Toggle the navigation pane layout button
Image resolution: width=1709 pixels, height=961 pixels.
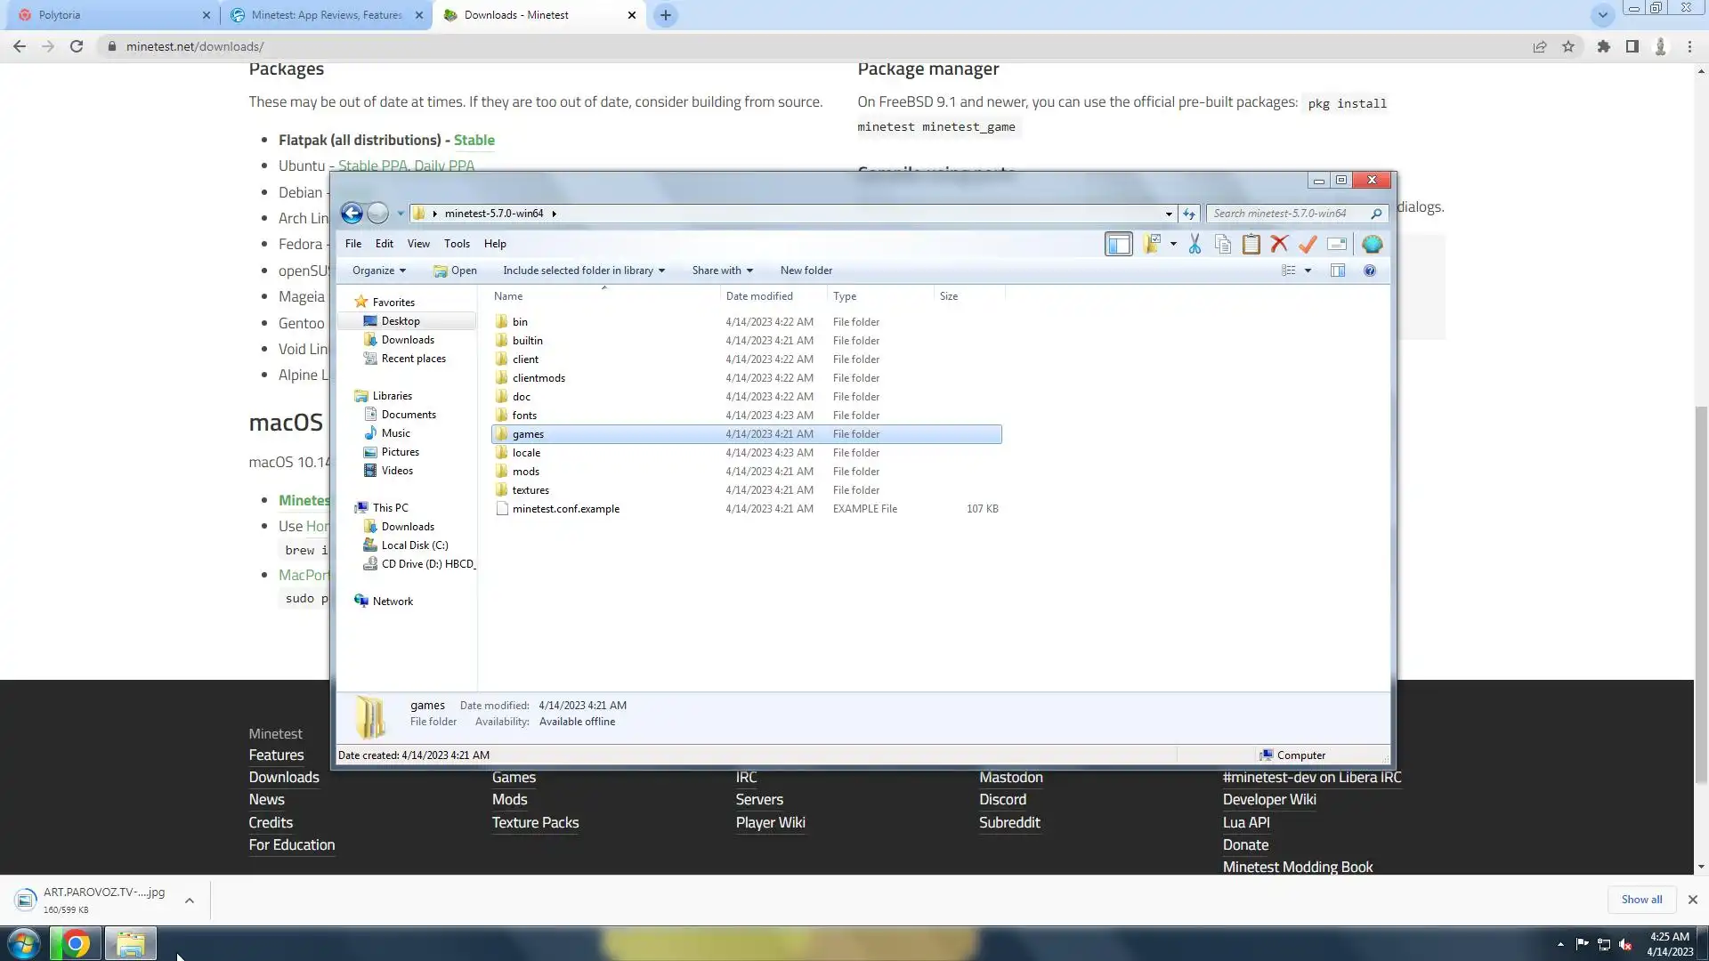(x=1118, y=244)
